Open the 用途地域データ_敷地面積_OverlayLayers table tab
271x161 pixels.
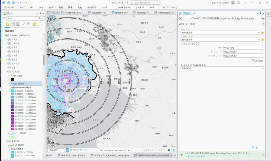coord(111,155)
